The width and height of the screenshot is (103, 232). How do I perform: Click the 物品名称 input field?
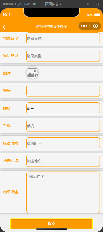(x=63, y=38)
